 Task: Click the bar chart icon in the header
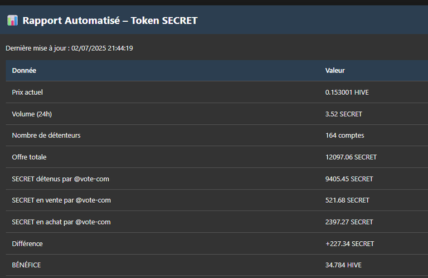(13, 21)
